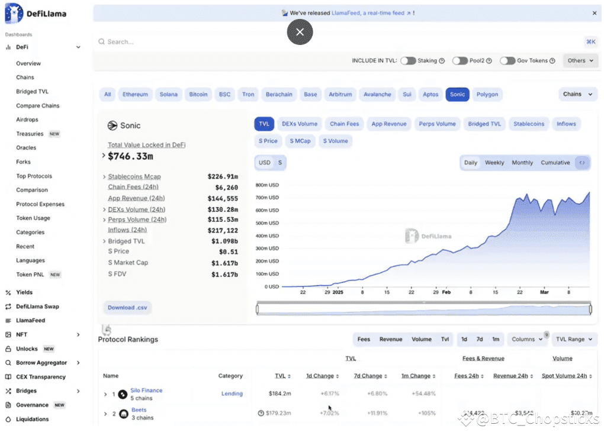Screen dimensions: 604x432
Task: Select the Cumulative chart view
Action: [x=555, y=163]
